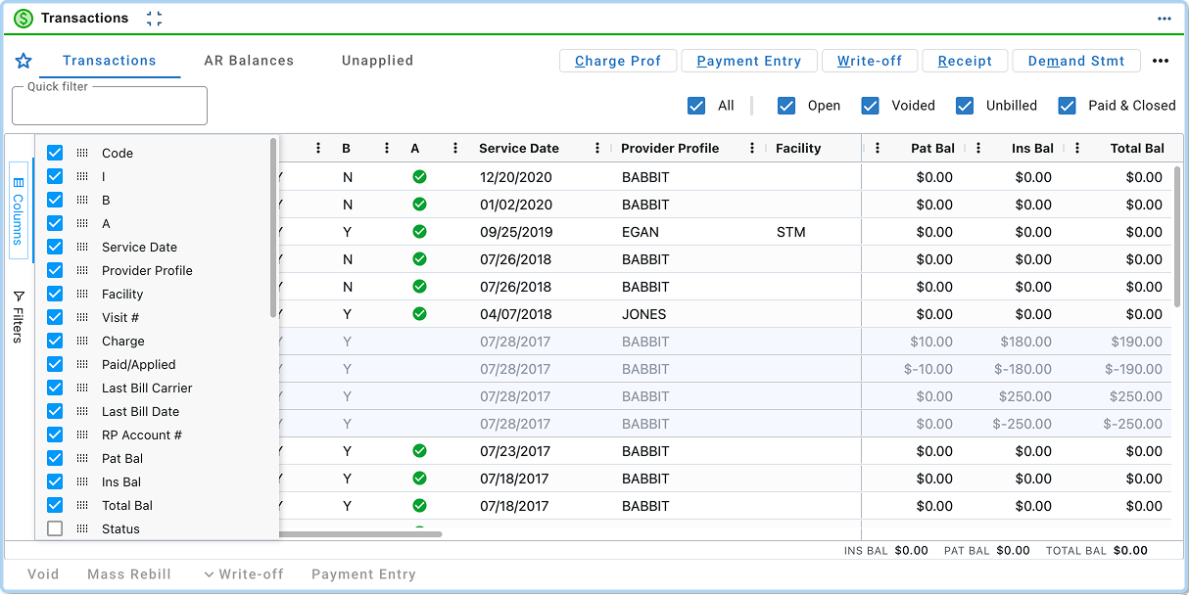Click green check icon in 07/23/2017 row
The image size is (1189, 595).
tap(419, 451)
